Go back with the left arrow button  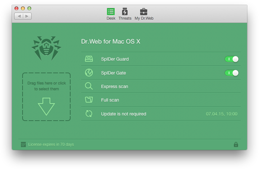(19, 16)
